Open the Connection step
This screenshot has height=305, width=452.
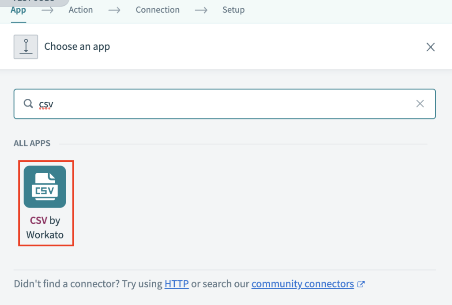tap(158, 10)
